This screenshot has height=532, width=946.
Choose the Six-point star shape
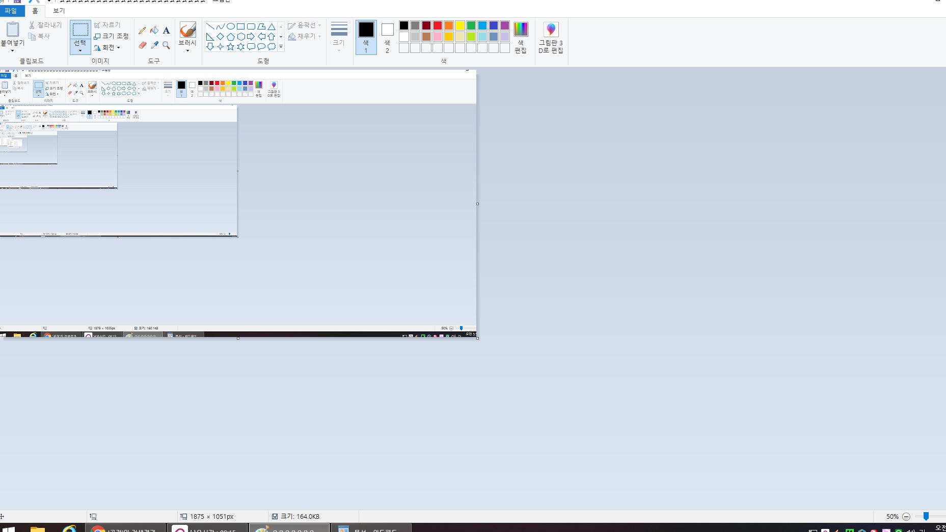pos(240,47)
